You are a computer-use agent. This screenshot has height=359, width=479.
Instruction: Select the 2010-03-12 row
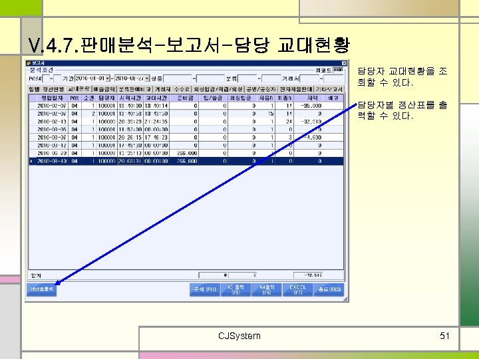pos(186,146)
